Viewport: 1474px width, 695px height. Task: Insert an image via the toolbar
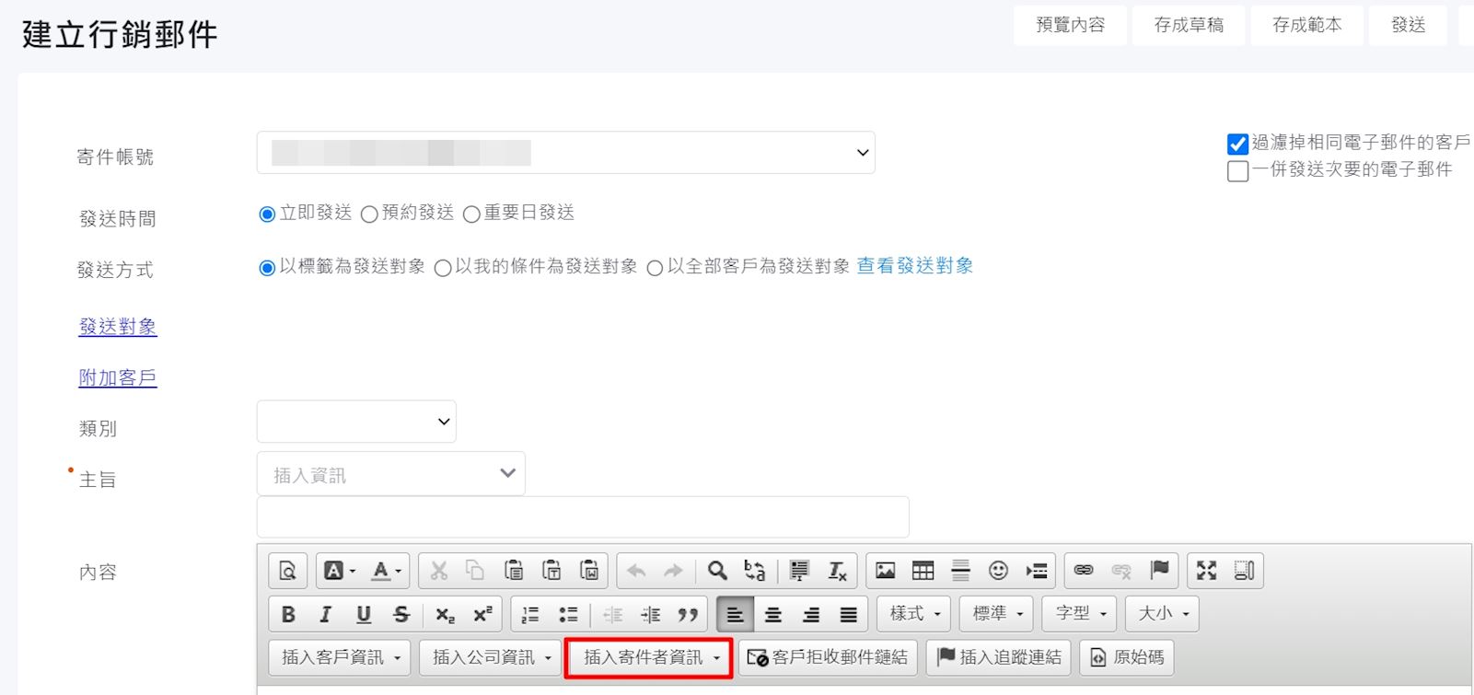pos(885,571)
